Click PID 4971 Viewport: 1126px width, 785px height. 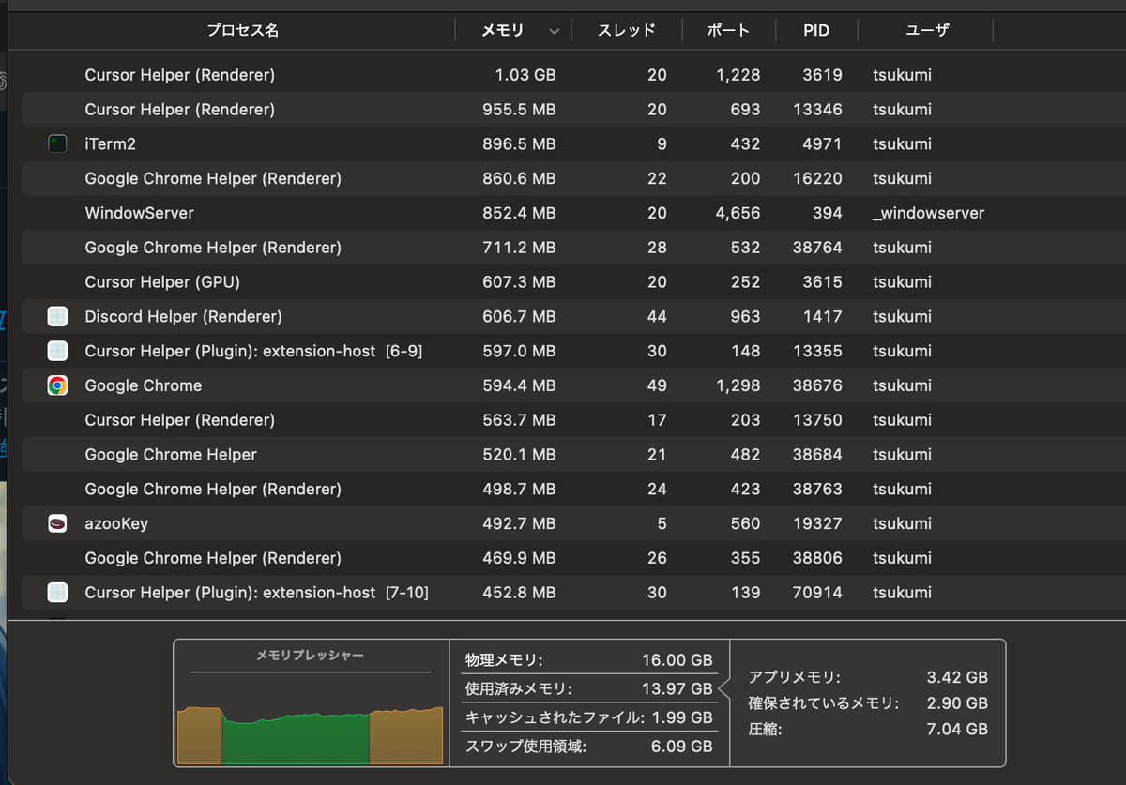point(823,143)
